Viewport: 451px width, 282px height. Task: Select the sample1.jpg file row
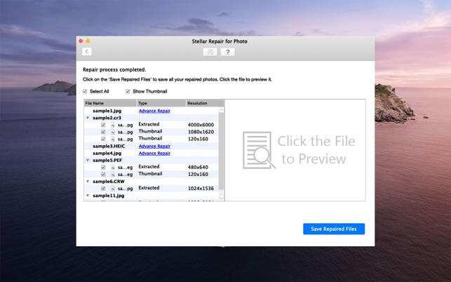pyautogui.click(x=152, y=111)
